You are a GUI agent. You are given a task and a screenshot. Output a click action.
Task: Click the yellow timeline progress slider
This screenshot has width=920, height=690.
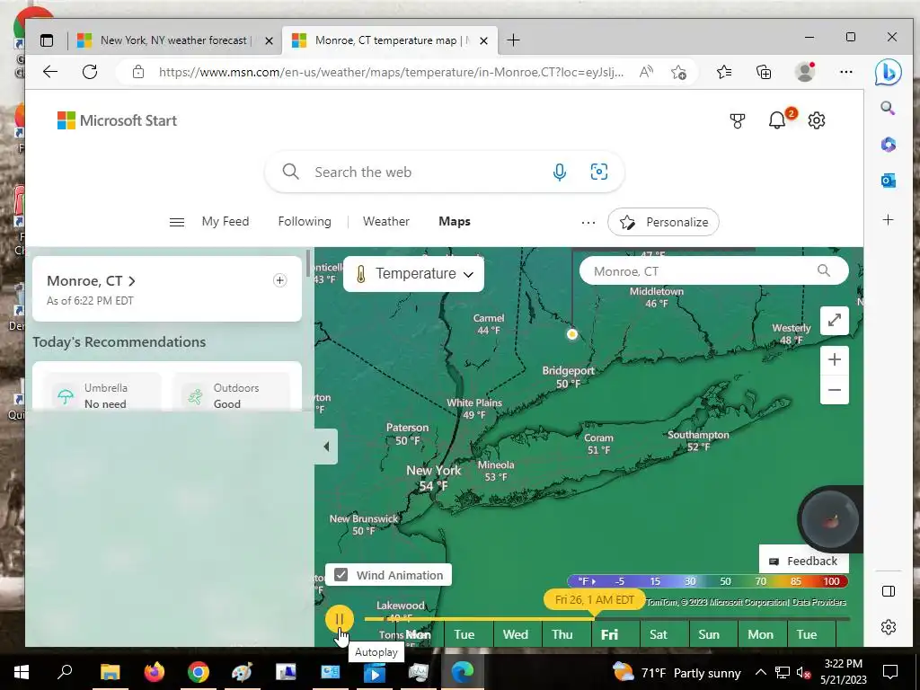pyautogui.click(x=595, y=600)
